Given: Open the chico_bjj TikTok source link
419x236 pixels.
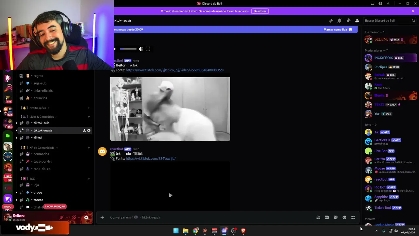Looking at the screenshot, I should tap(175, 70).
